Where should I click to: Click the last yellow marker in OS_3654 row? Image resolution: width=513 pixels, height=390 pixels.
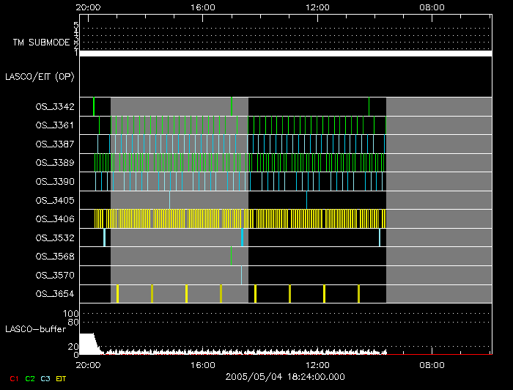click(358, 294)
